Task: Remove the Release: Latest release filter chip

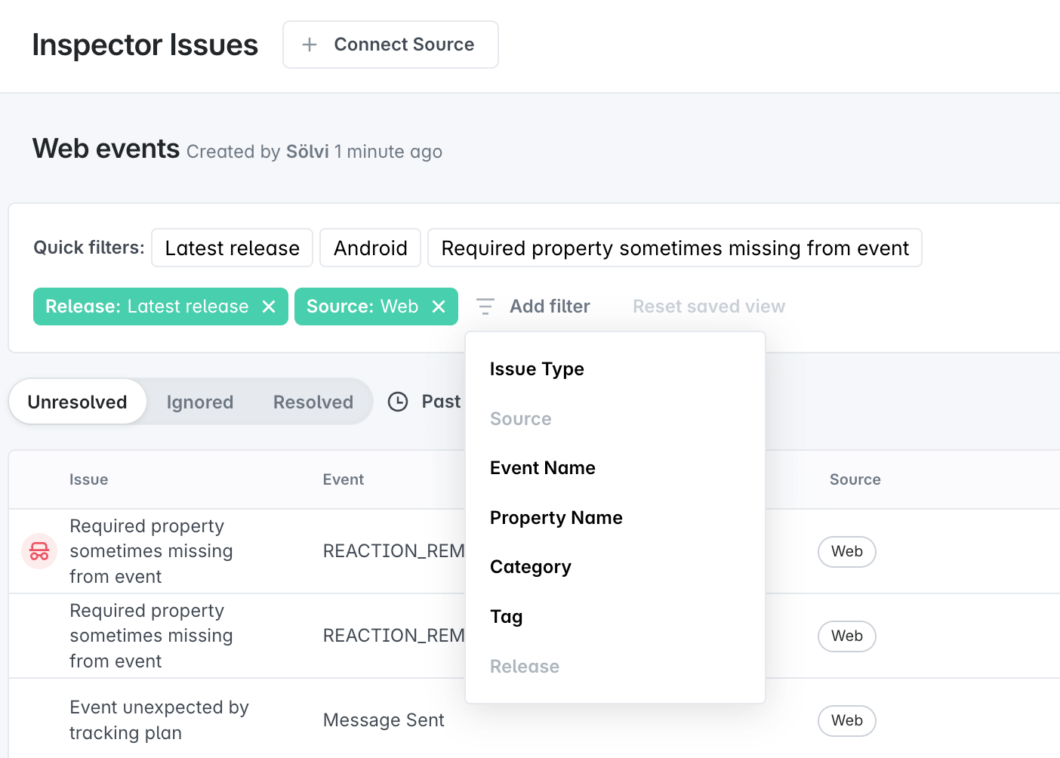Action: tap(270, 307)
